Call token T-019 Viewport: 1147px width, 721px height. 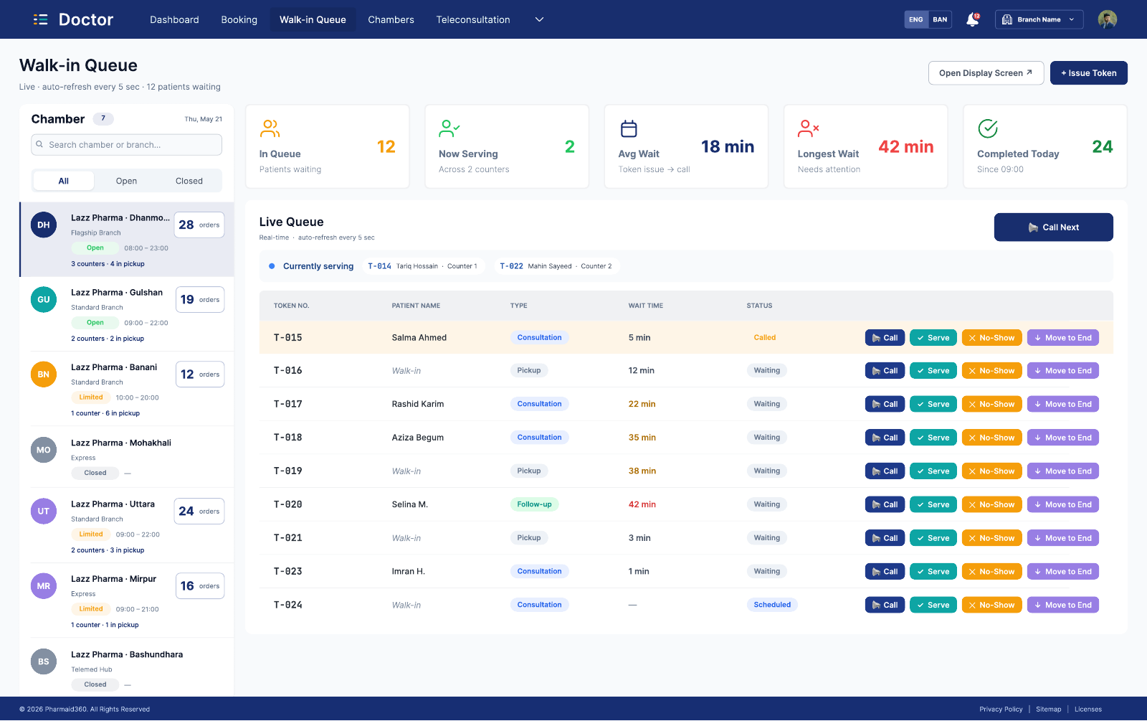pyautogui.click(x=885, y=471)
